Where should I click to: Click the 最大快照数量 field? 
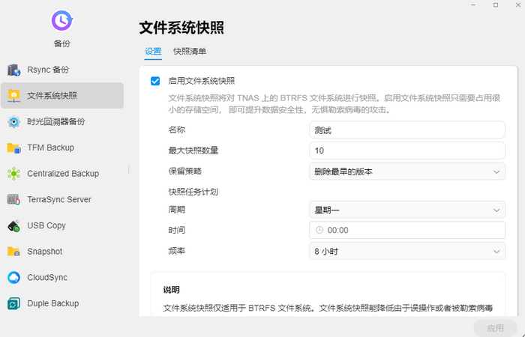click(x=406, y=151)
